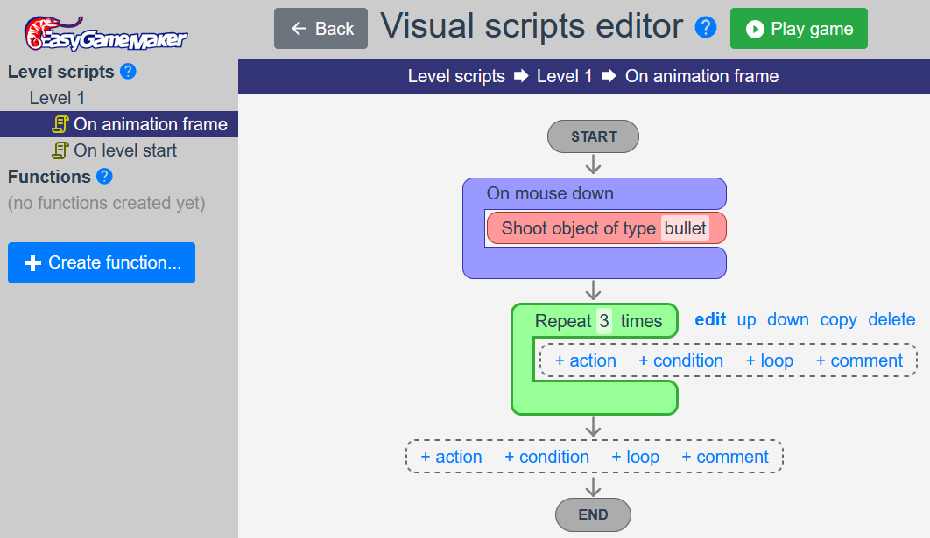
Task: Copy the Repeat loop block
Action: [838, 319]
